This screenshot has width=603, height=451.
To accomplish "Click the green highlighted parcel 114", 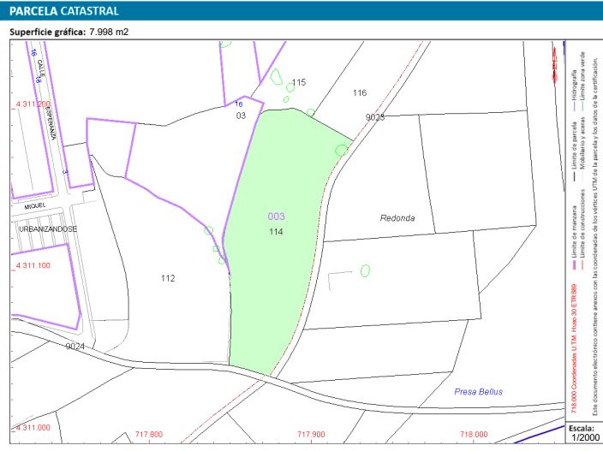I will (x=276, y=257).
